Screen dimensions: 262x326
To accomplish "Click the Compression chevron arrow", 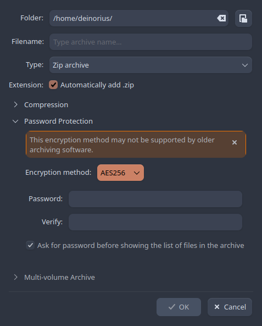I will pos(15,104).
